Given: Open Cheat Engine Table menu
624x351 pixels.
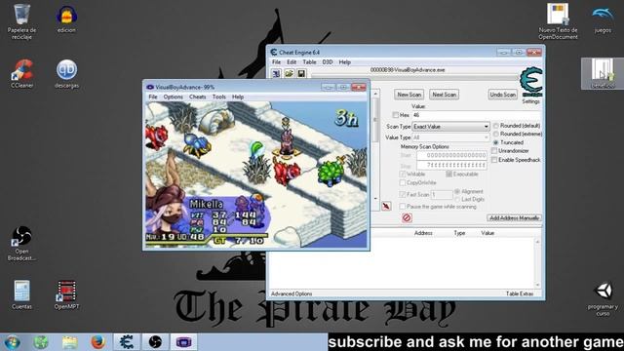Looking at the screenshot, I should click(309, 62).
